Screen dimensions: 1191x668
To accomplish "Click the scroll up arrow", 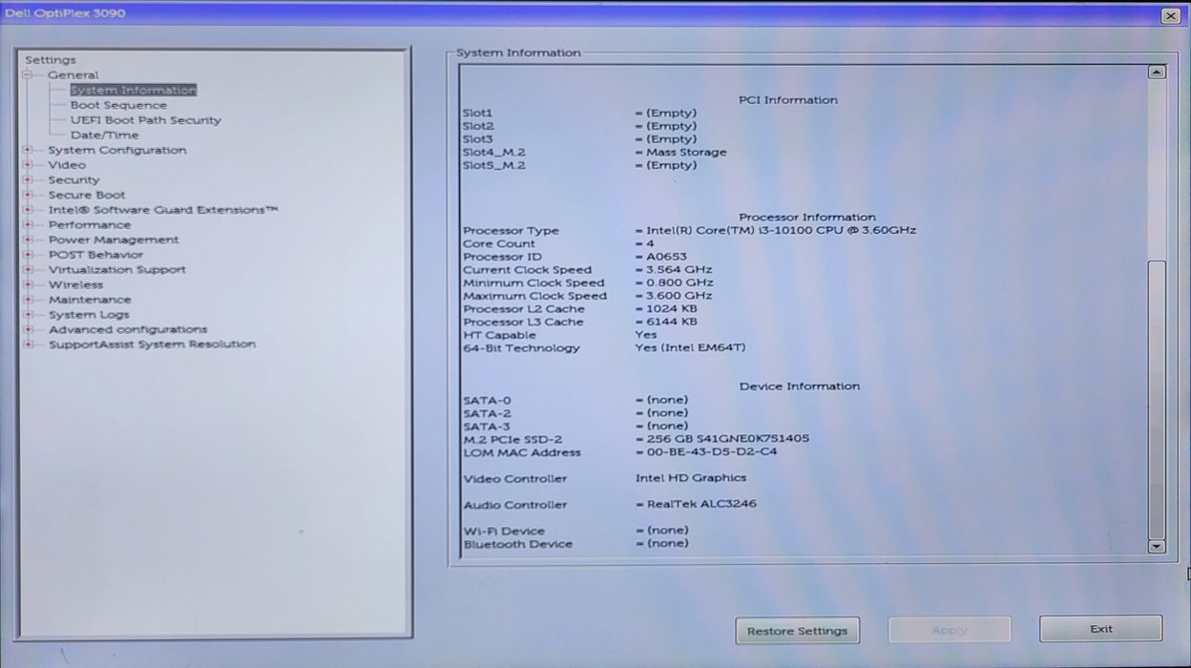I will point(1157,73).
